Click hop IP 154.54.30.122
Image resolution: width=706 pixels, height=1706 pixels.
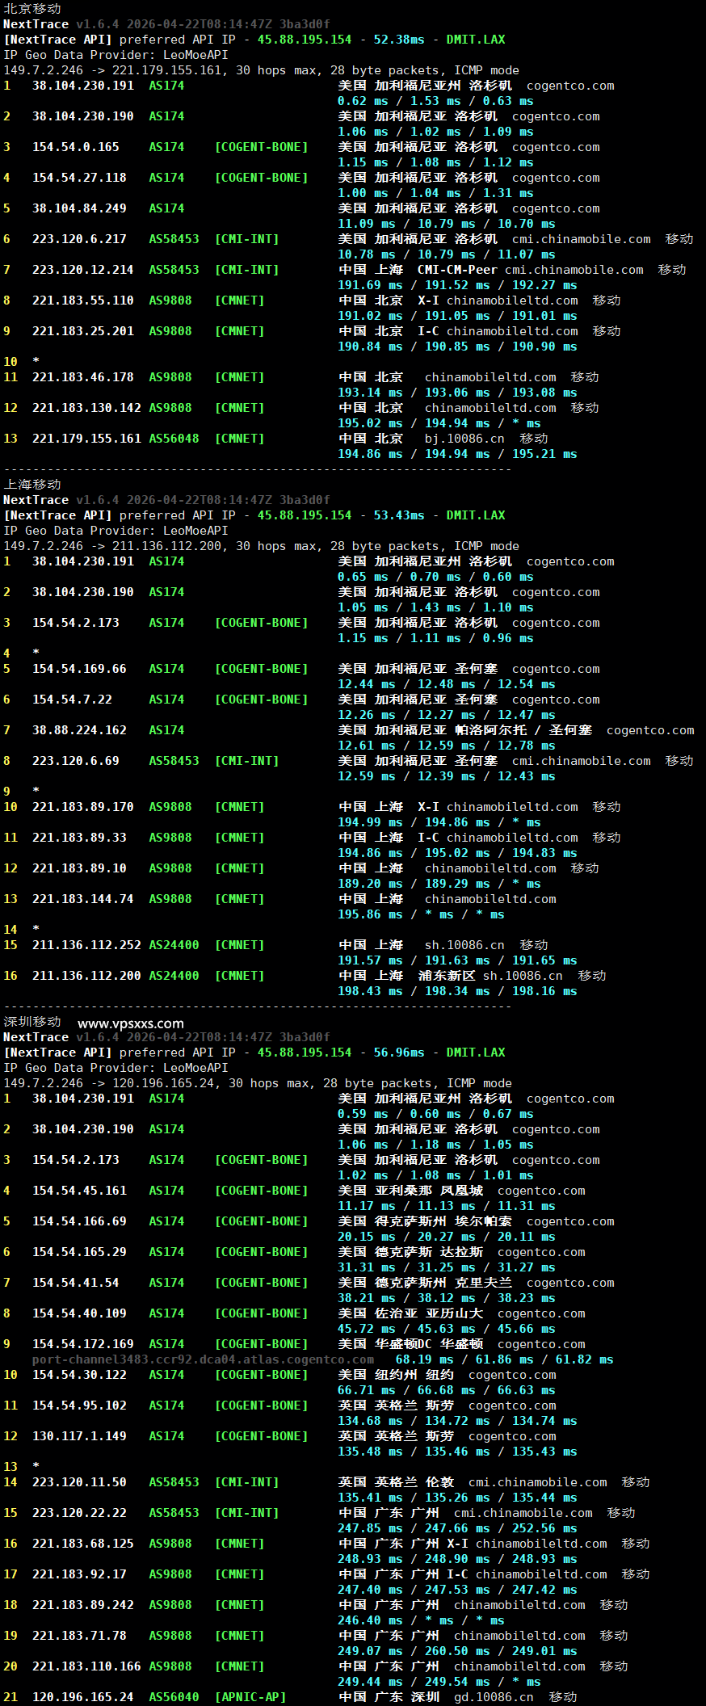click(79, 1375)
